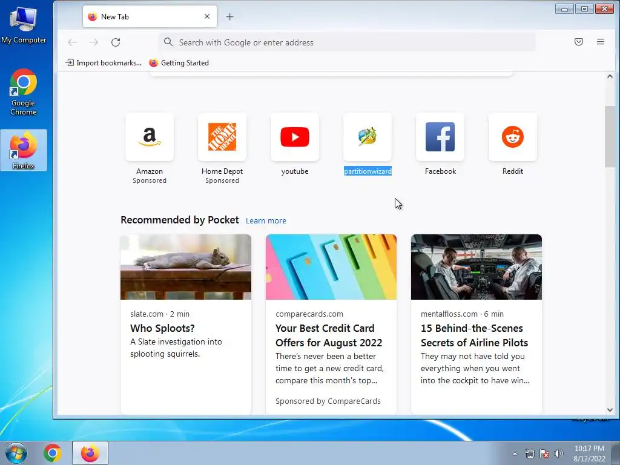Open the partitionwizard shortcut tile

[368, 137]
